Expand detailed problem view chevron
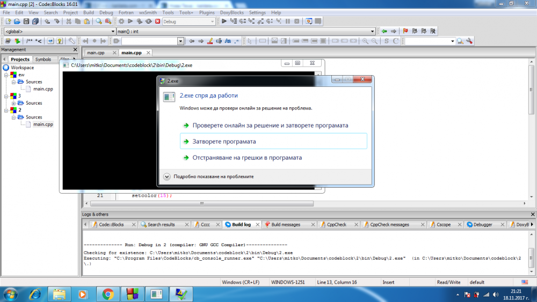The width and height of the screenshot is (537, 302). 167,176
